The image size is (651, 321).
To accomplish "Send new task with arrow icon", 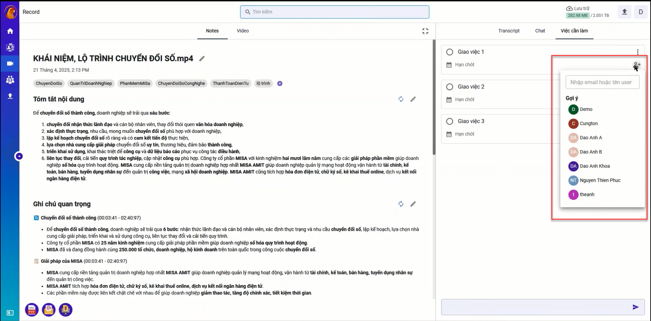I will click(636, 307).
